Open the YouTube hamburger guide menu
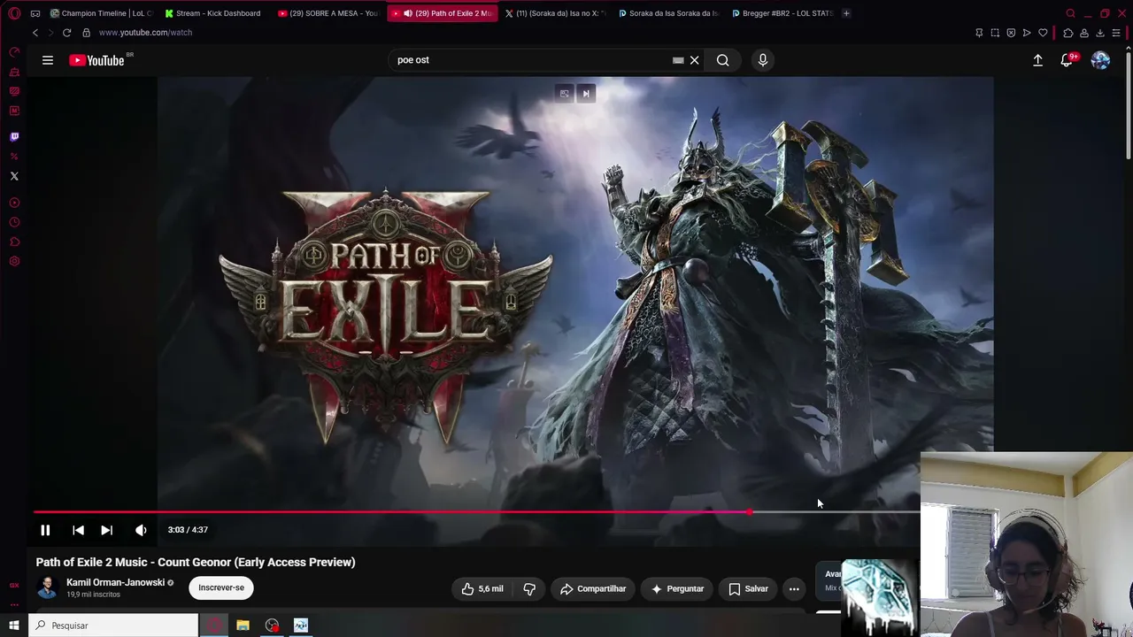The image size is (1133, 637). point(48,60)
